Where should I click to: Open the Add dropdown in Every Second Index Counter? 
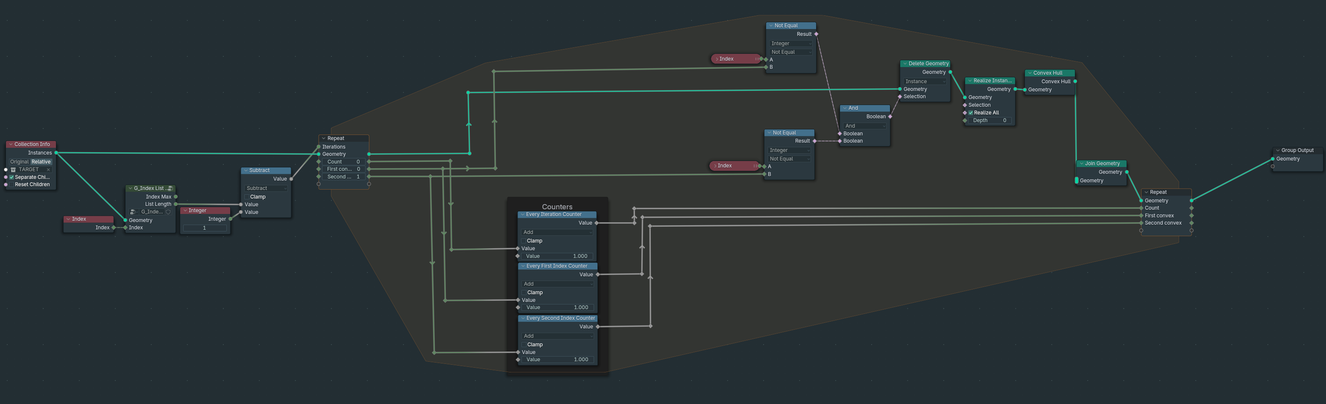[557, 336]
